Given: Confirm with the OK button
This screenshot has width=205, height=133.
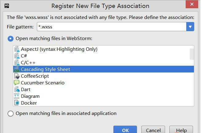Looking at the screenshot, I should (x=125, y=130).
